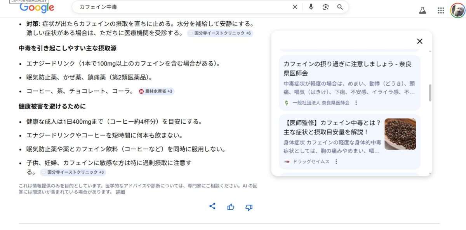This screenshot has height=230, width=466.
Task: Share the AI overview answer
Action: pyautogui.click(x=212, y=206)
